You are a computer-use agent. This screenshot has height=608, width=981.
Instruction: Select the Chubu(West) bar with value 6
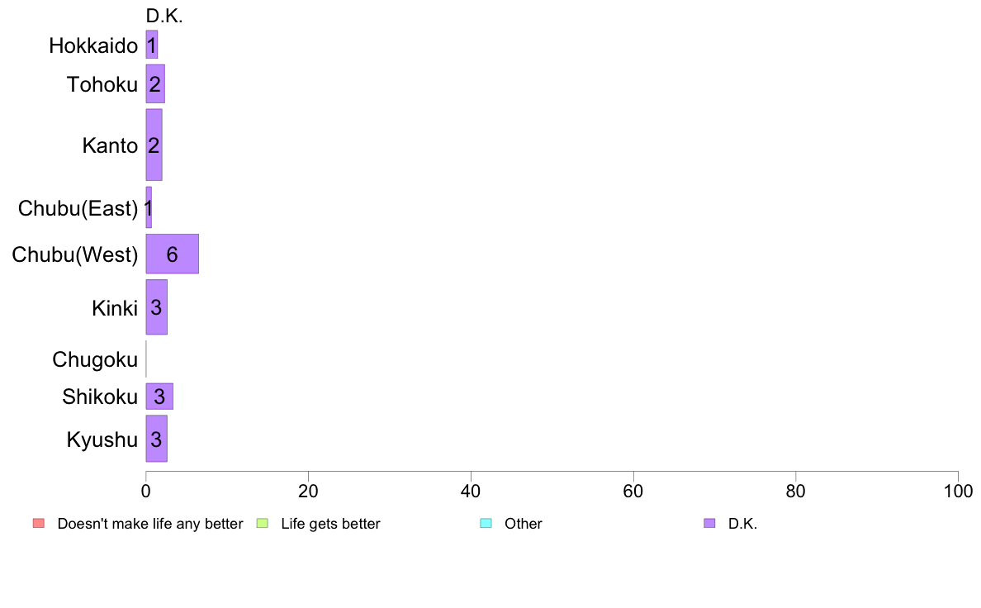172,254
